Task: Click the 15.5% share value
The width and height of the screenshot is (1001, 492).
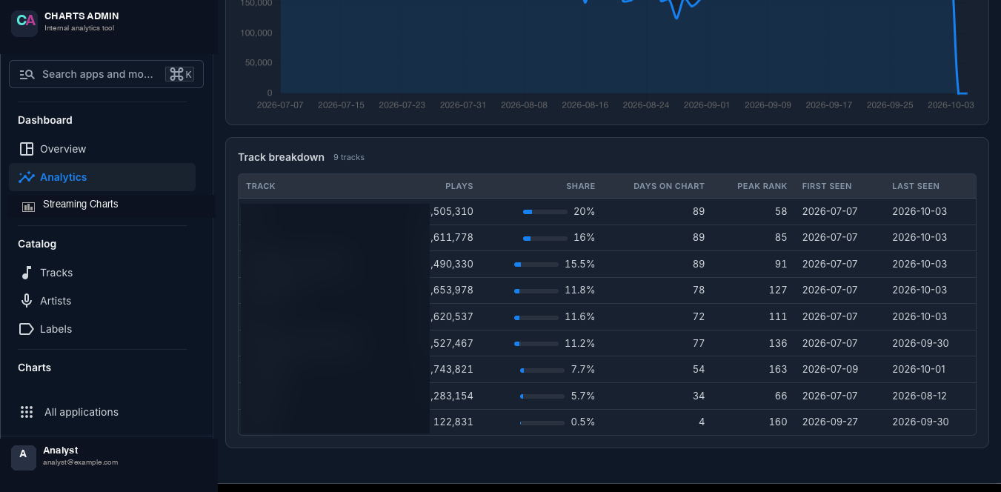Action: [580, 264]
